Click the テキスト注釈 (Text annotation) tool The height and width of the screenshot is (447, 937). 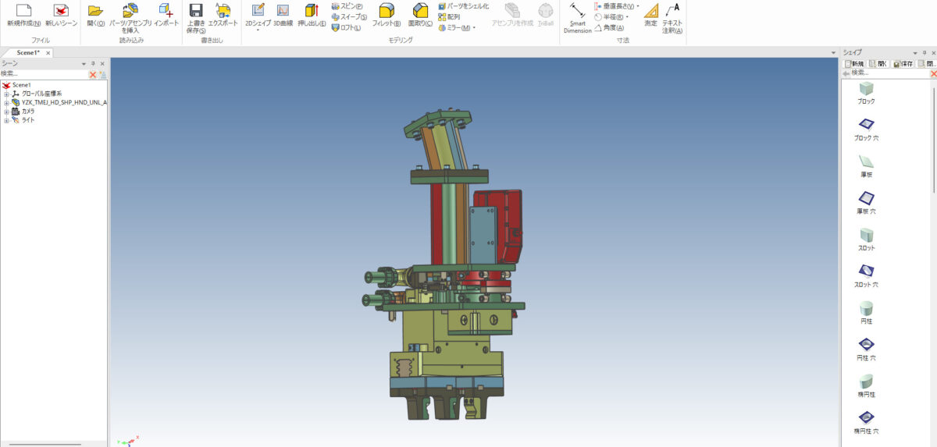[672, 11]
